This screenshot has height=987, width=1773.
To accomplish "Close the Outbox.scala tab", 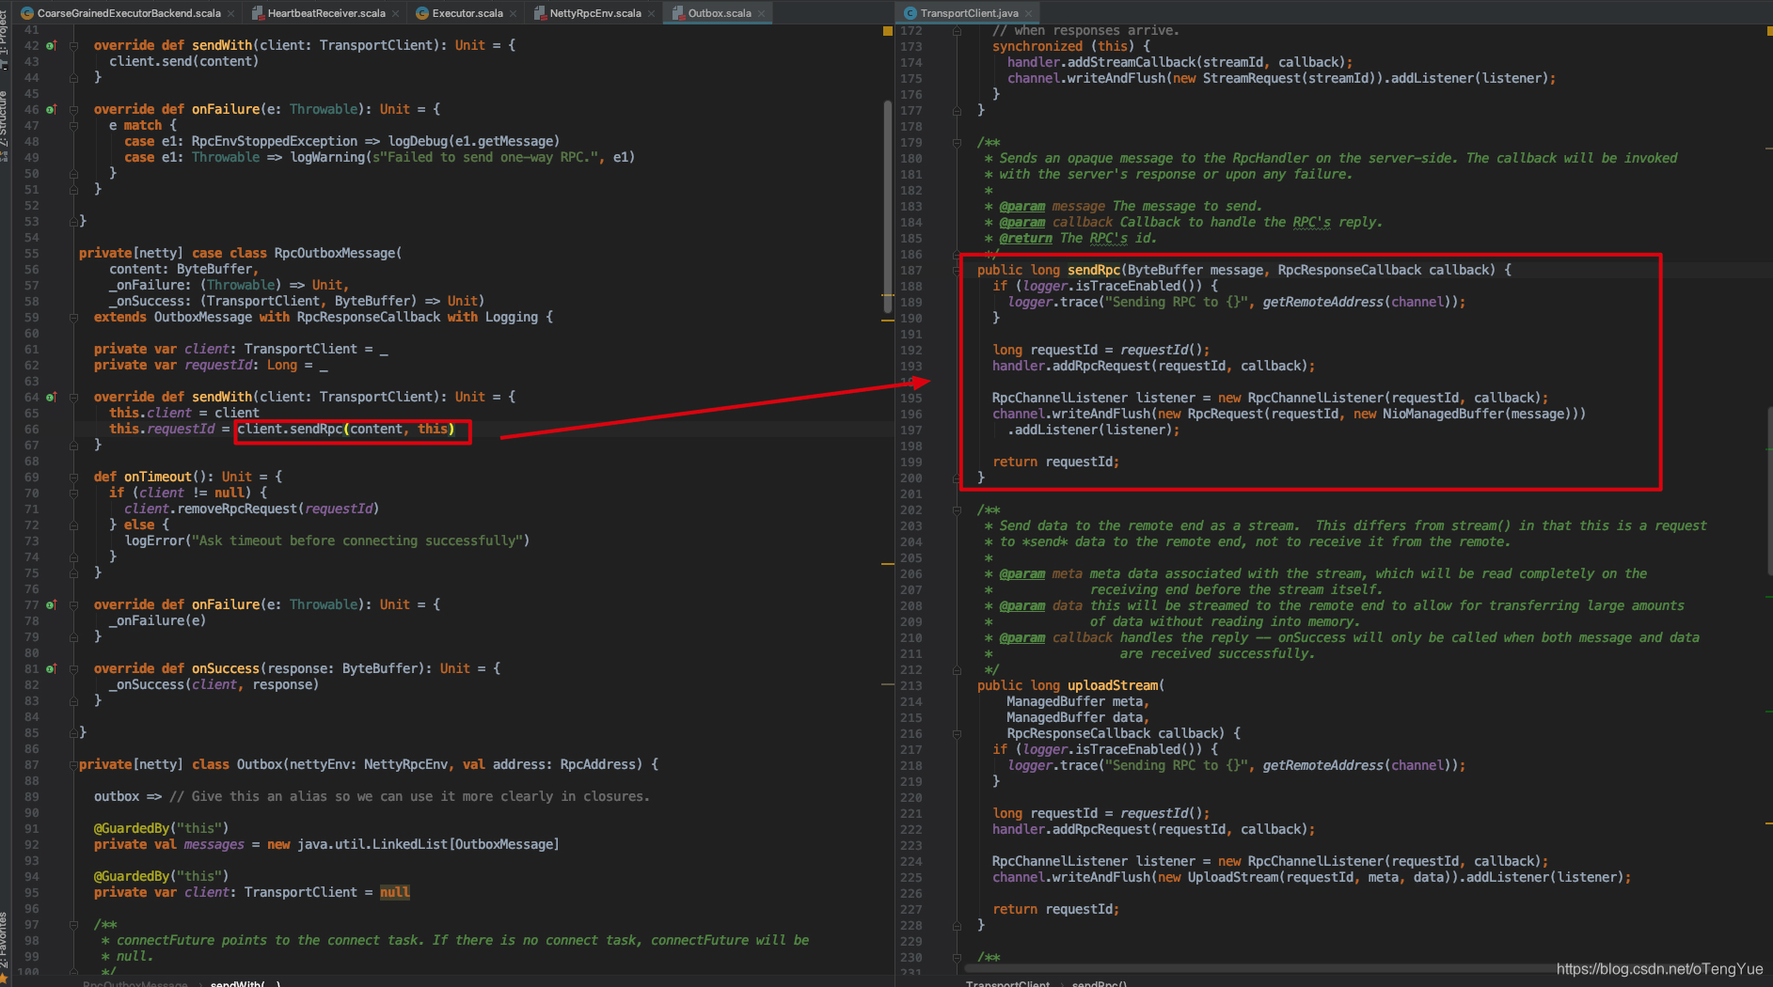I will tap(762, 14).
